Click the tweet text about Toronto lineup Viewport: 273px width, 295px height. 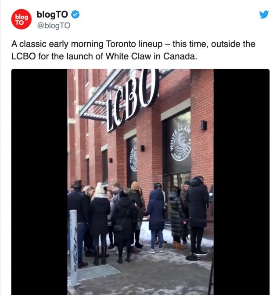pos(133,50)
